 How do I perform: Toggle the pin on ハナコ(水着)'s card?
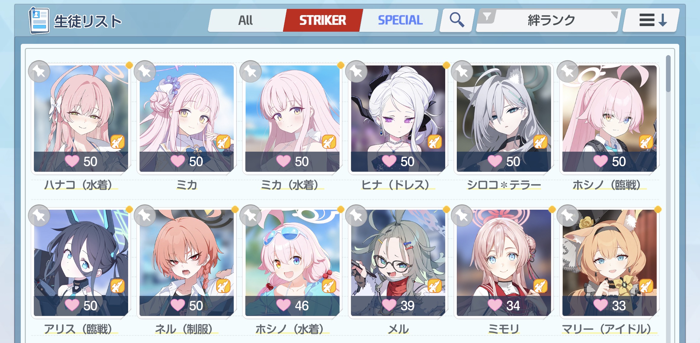pos(39,71)
